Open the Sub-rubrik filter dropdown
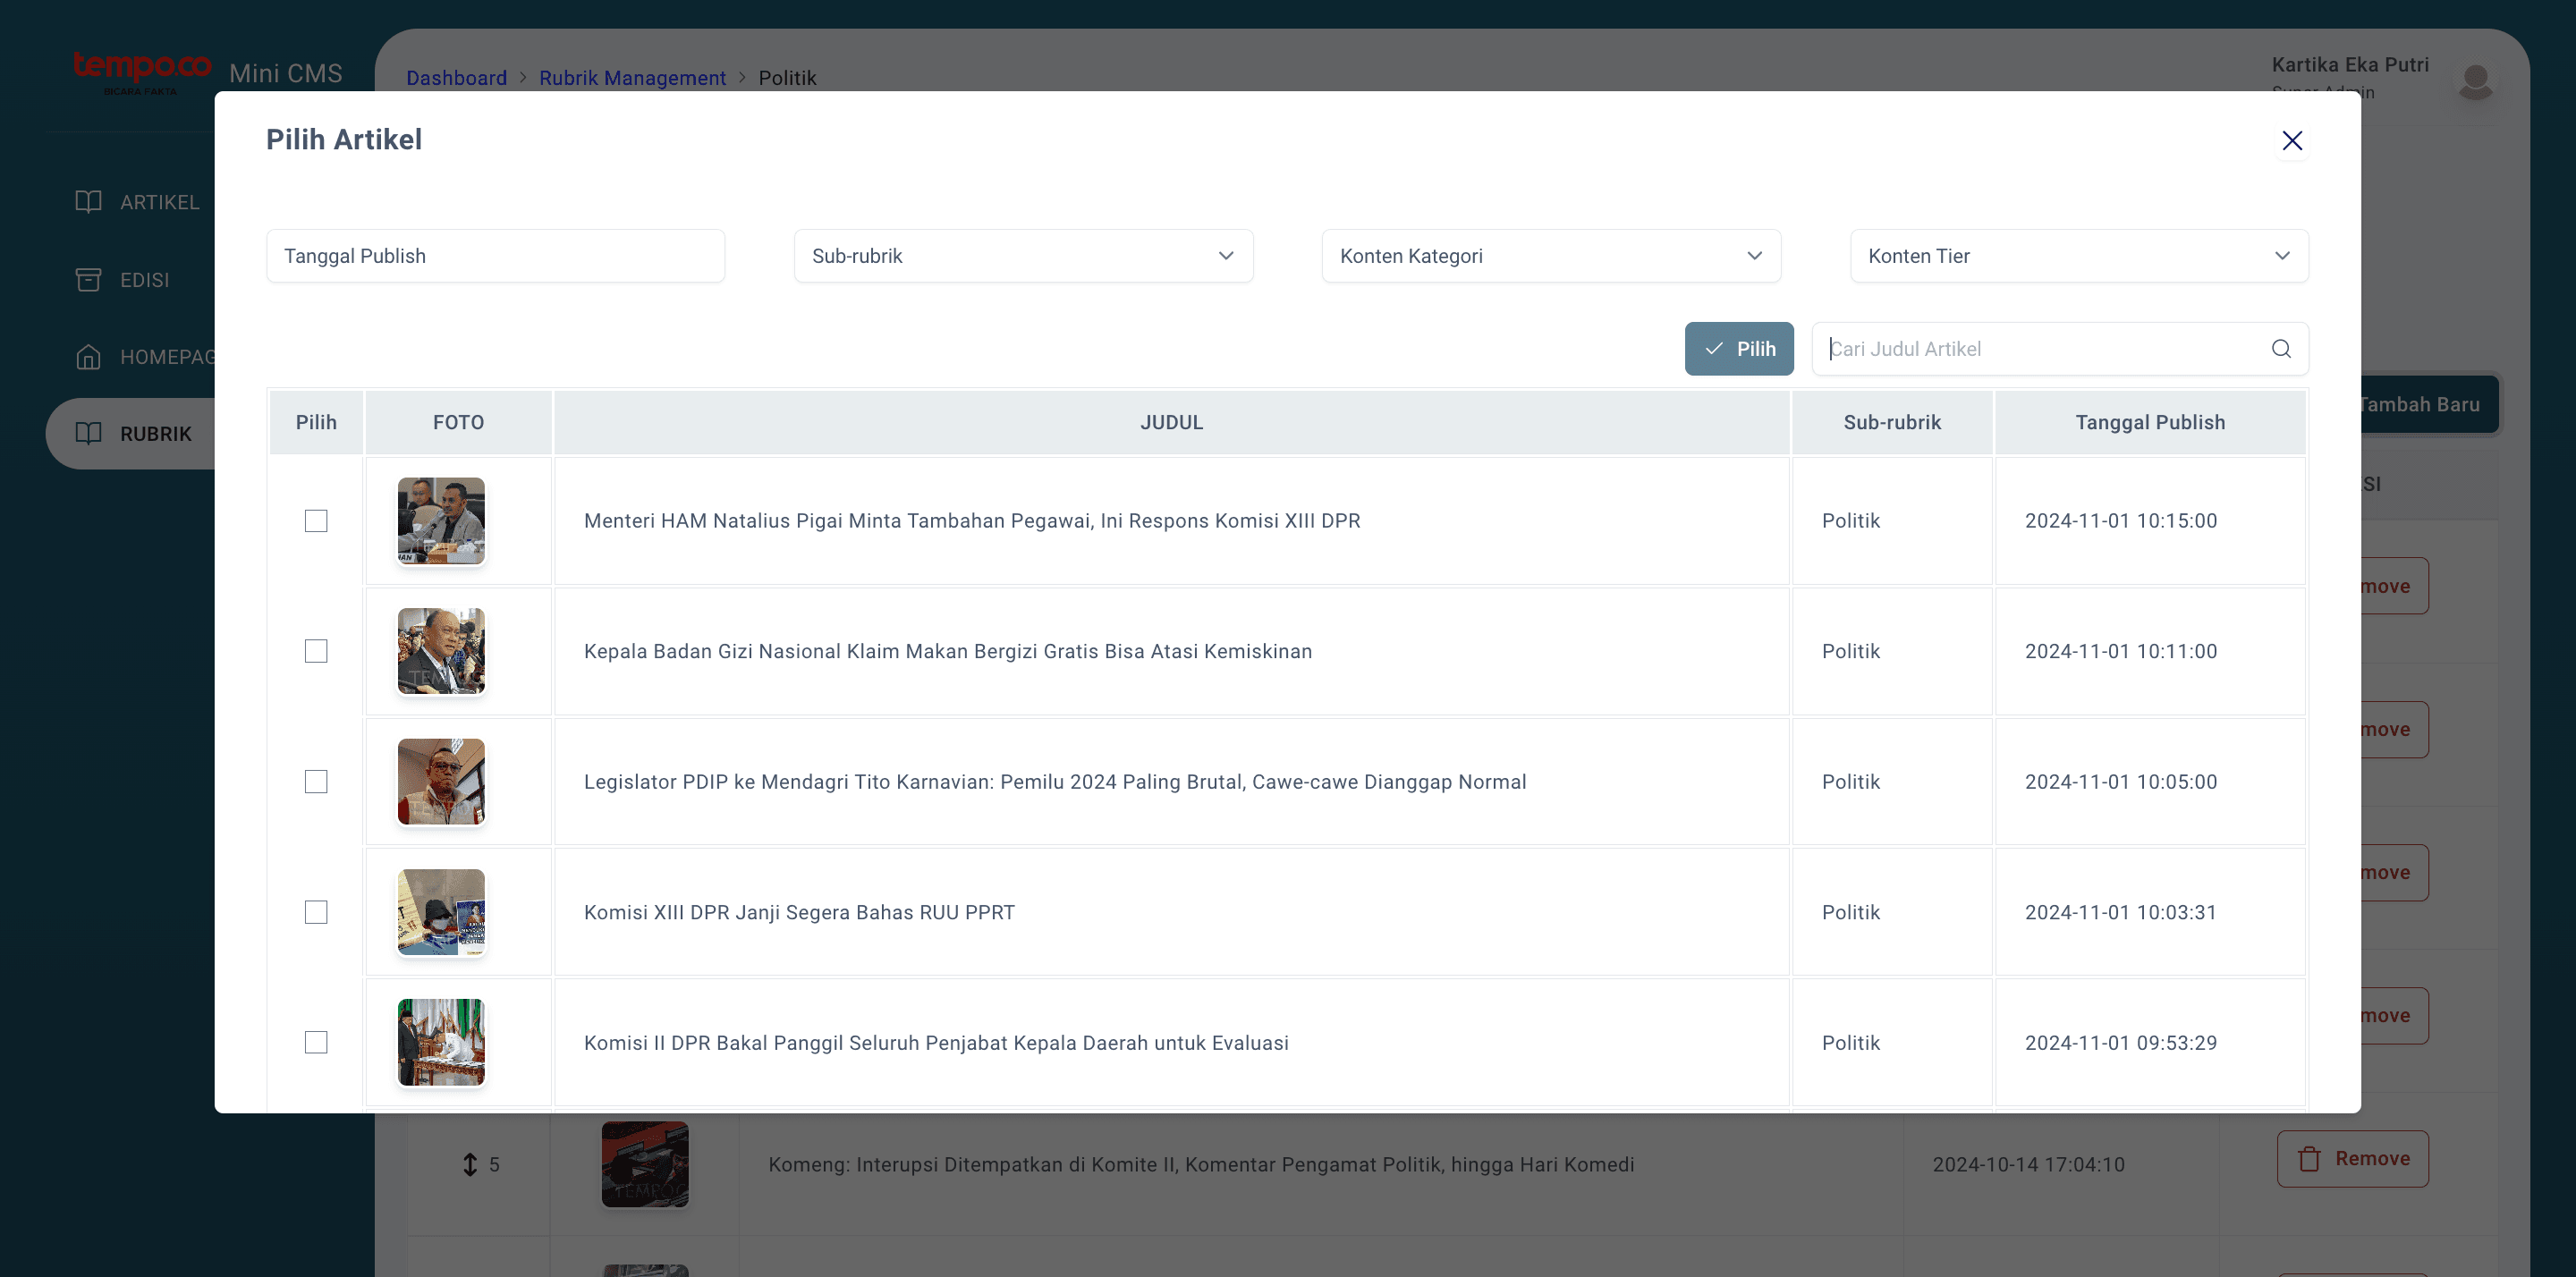Screen dimensions: 2576x1277 (1023, 256)
